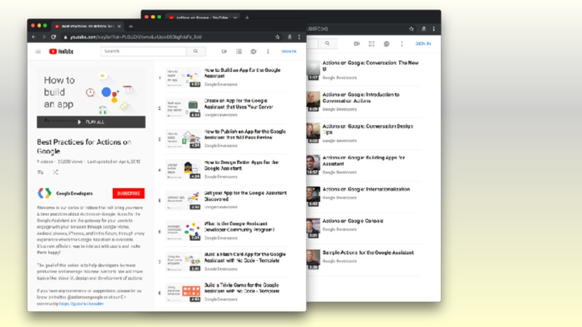Image resolution: width=582 pixels, height=327 pixels.
Task: Click the shuffle icon under playlist title
Action: [55, 172]
